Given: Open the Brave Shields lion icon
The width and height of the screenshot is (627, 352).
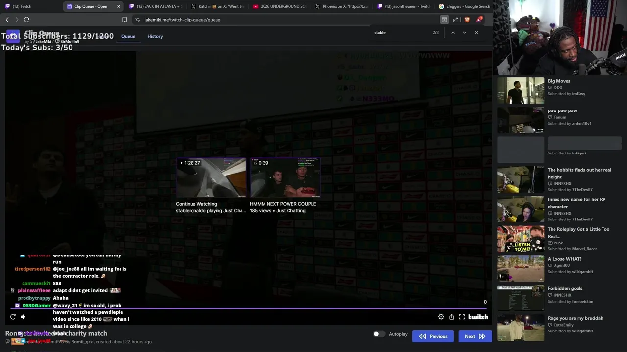Looking at the screenshot, I should click(x=467, y=20).
